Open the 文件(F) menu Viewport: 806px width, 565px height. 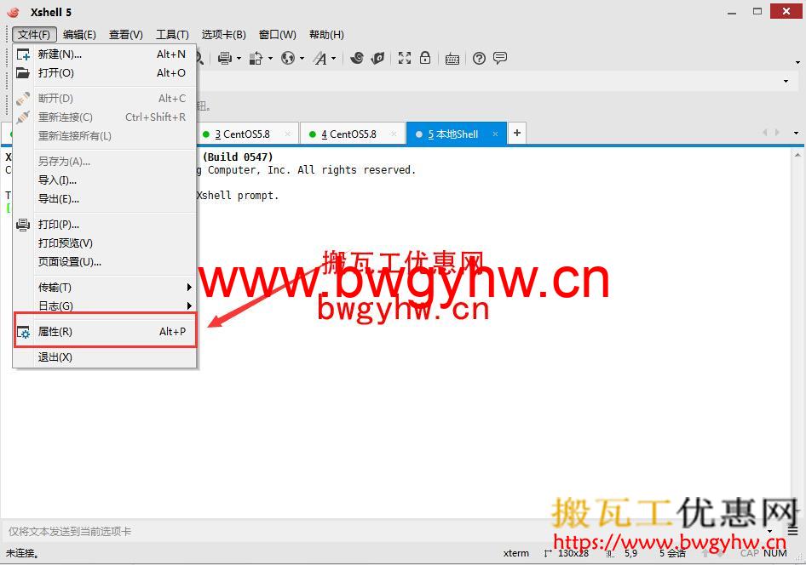(x=34, y=35)
